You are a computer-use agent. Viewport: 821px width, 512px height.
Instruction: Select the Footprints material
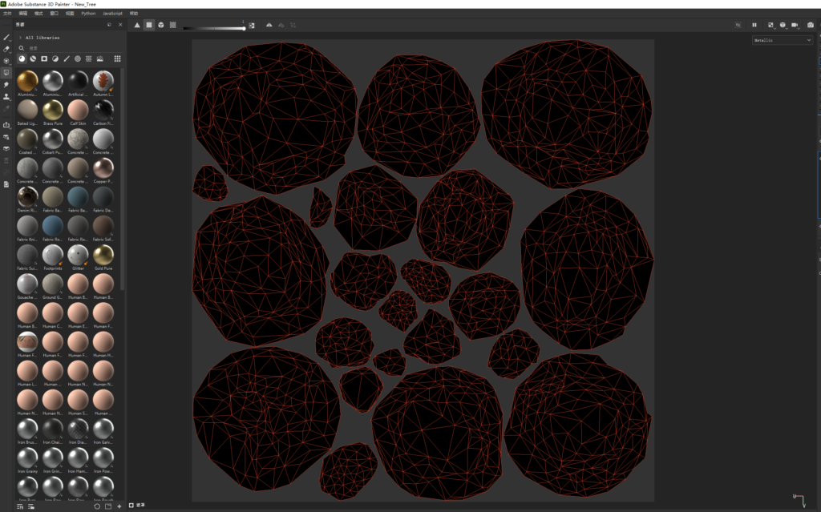(x=53, y=255)
